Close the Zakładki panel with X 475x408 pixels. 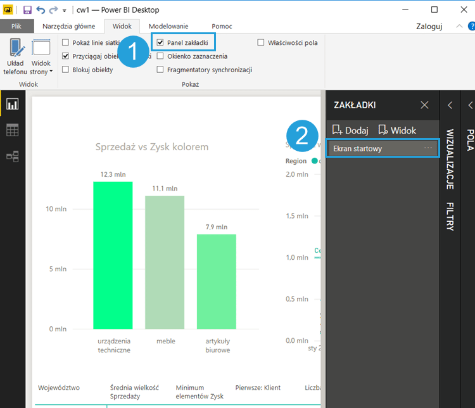click(424, 105)
